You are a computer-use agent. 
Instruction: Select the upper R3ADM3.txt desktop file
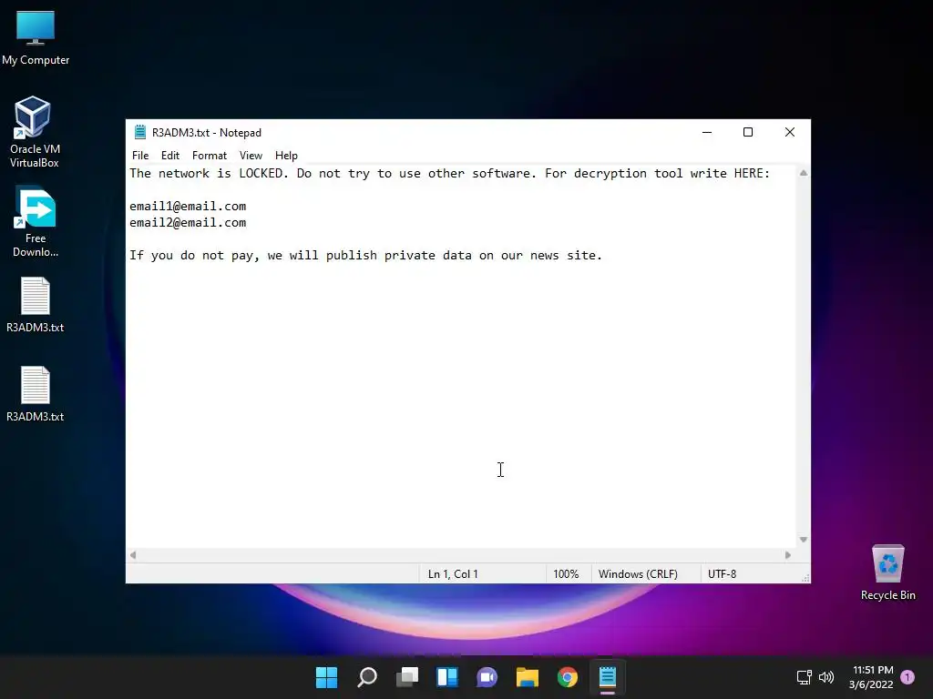point(36,304)
